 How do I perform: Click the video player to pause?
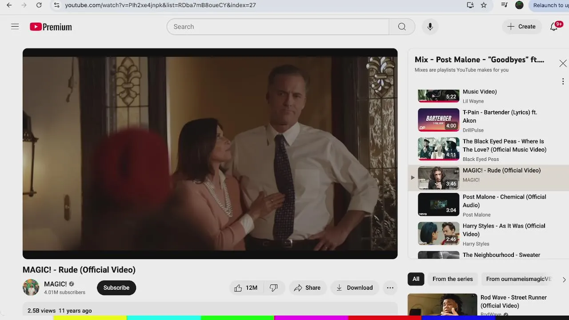tap(210, 153)
